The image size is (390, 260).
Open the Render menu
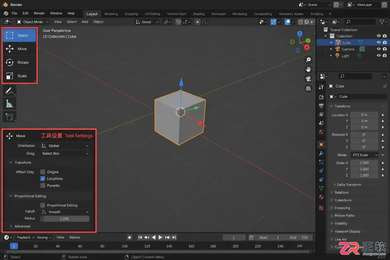click(39, 13)
